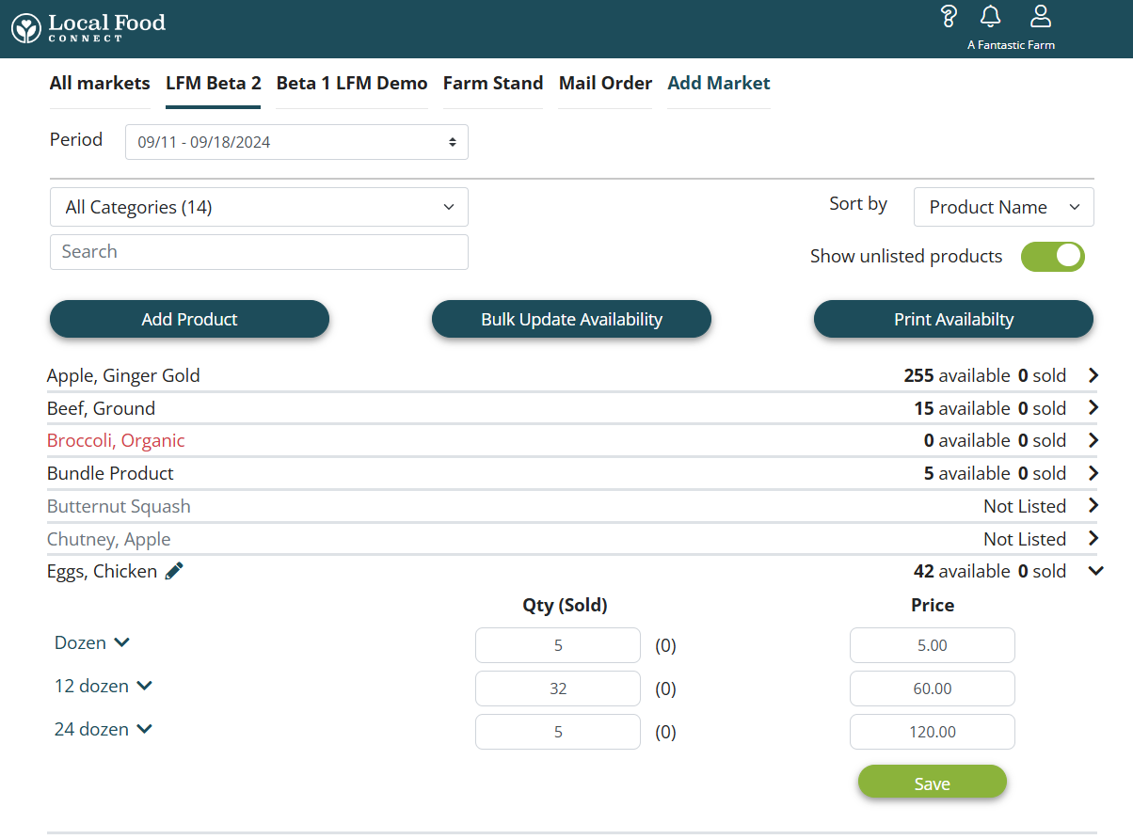Viewport: 1133px width, 839px height.
Task: Open Beef, Ground details arrow
Action: coord(1093,408)
